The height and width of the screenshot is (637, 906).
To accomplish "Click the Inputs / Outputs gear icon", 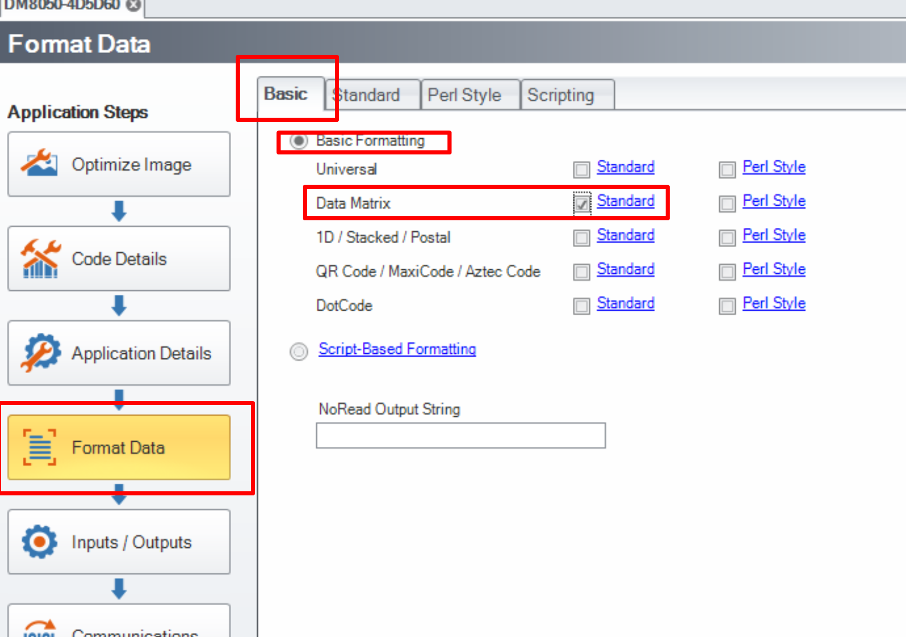I will 40,541.
